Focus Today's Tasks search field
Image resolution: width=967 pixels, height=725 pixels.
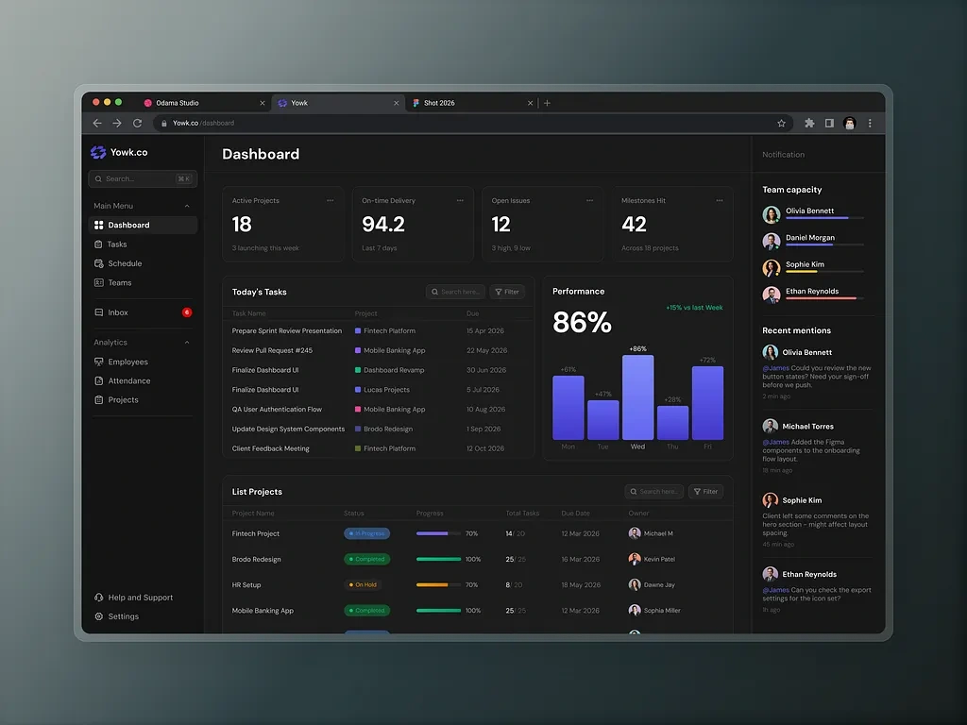(455, 292)
